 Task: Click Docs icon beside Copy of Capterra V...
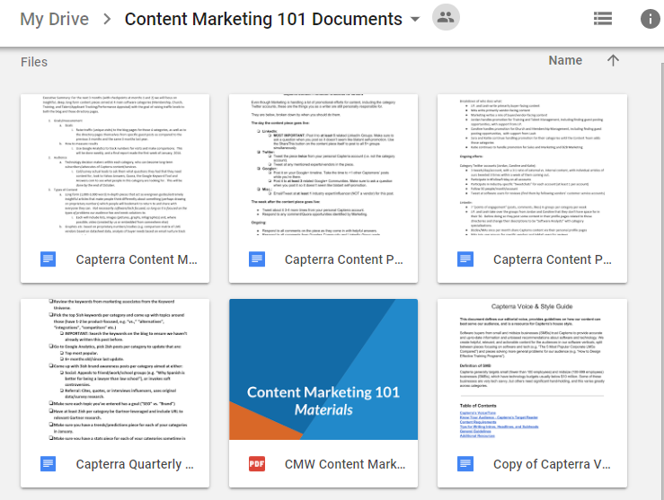tap(465, 464)
